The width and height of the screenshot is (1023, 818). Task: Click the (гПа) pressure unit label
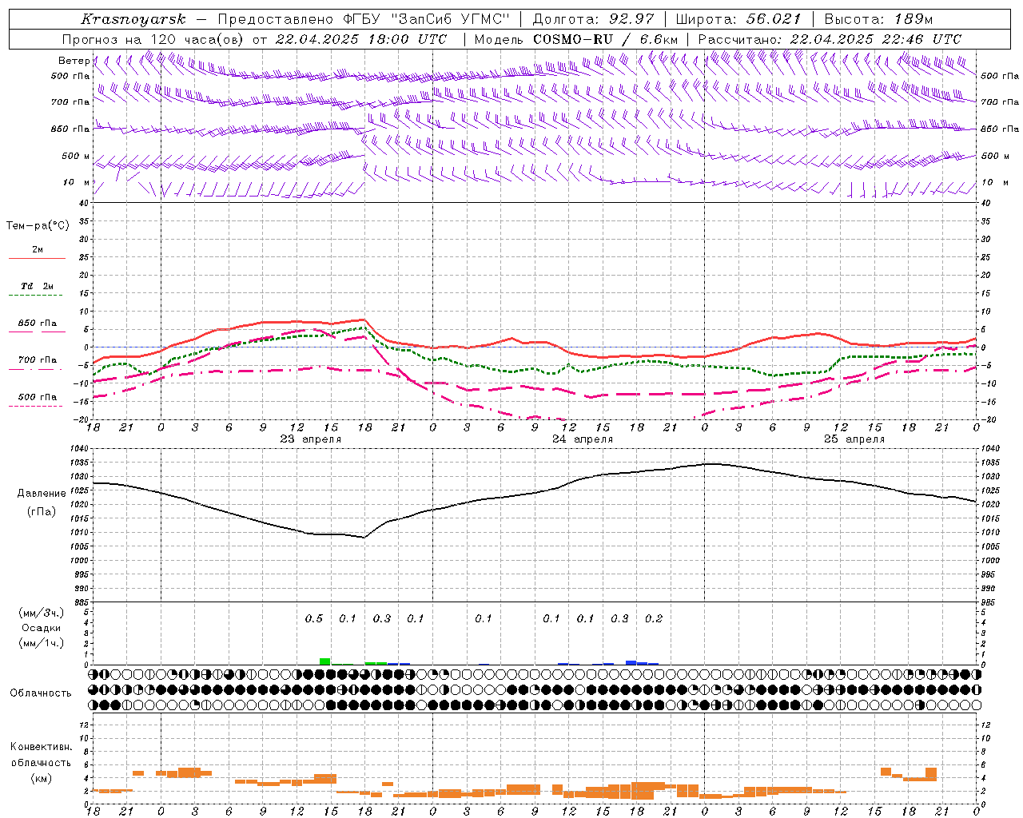40,512
